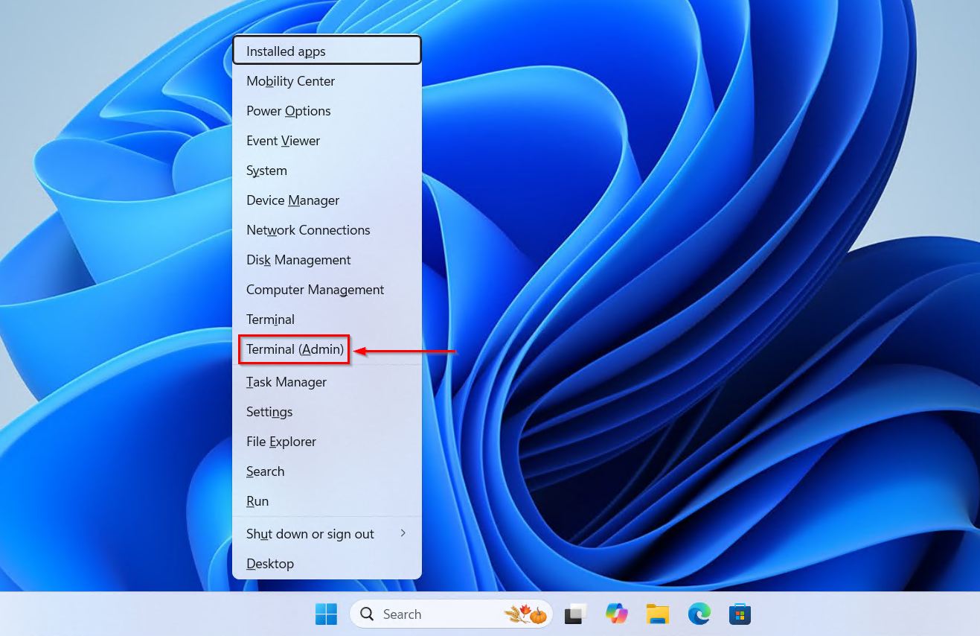Screen dimensions: 980x636
Task: Launch Copilot from the taskbar
Action: 616,614
